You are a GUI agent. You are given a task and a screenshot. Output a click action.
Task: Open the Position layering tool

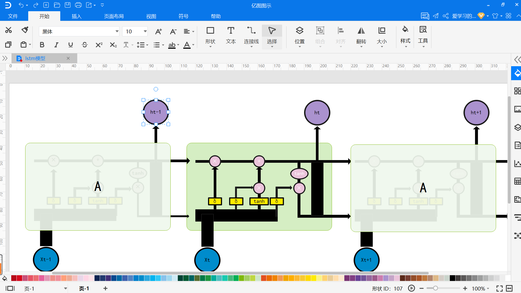[300, 36]
